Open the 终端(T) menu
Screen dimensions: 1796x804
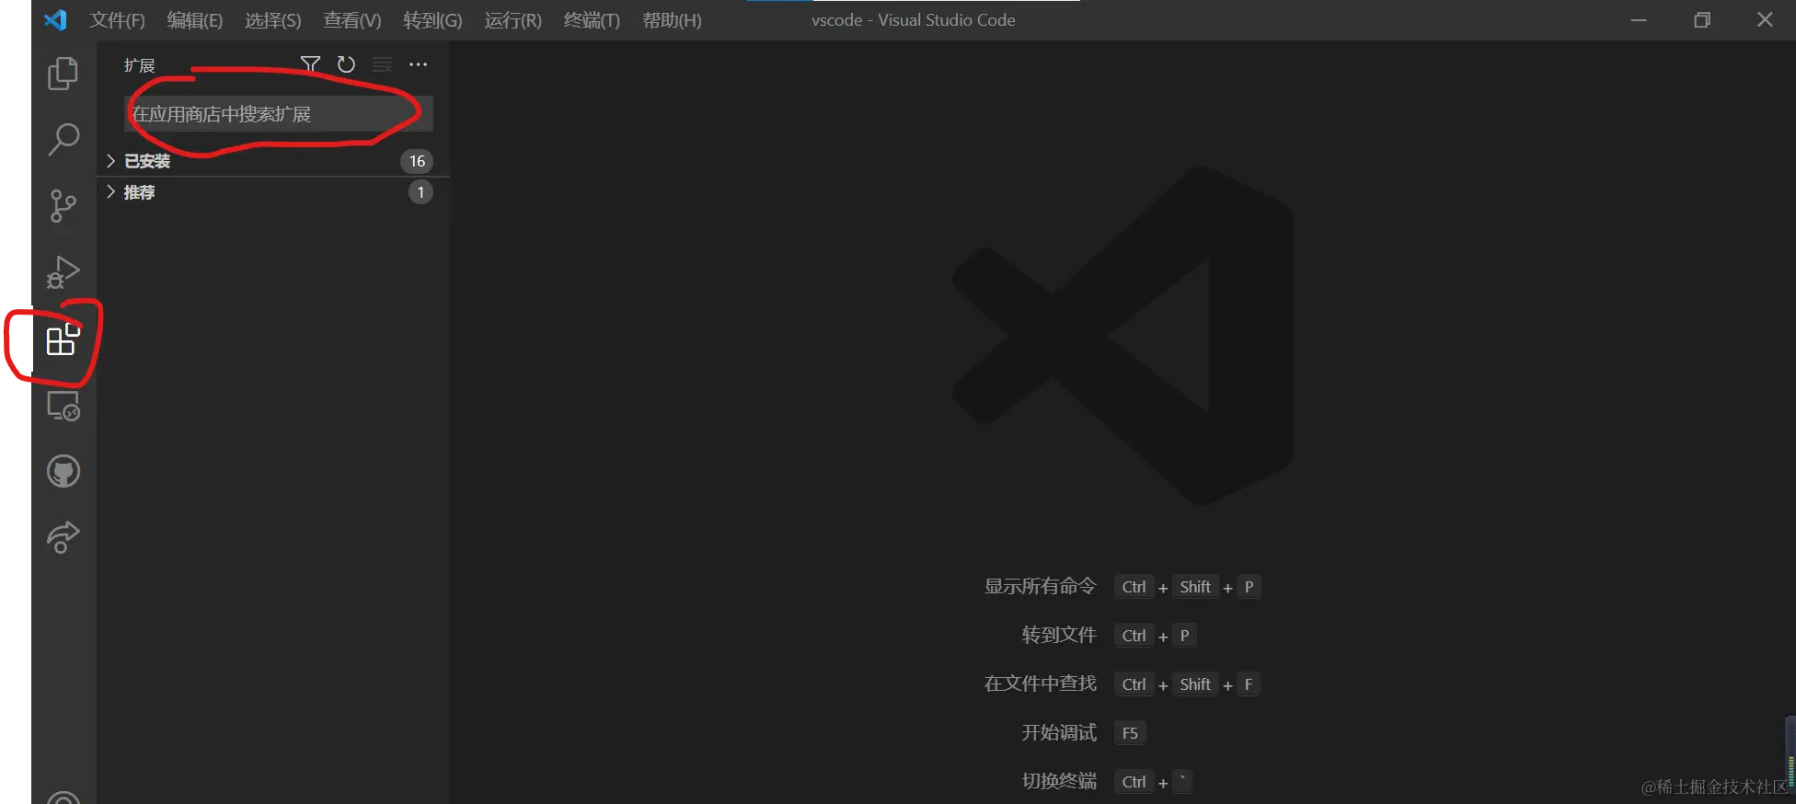point(592,20)
